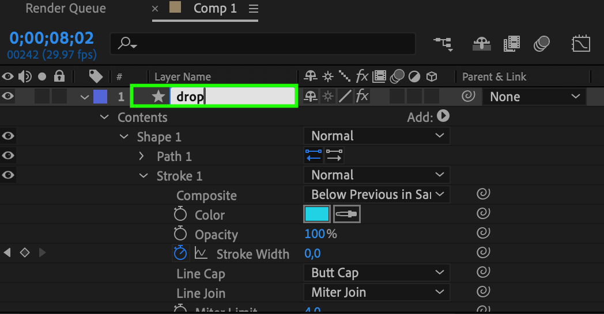This screenshot has width=604, height=314.
Task: Open the Graph Editor icon
Action: 580,44
